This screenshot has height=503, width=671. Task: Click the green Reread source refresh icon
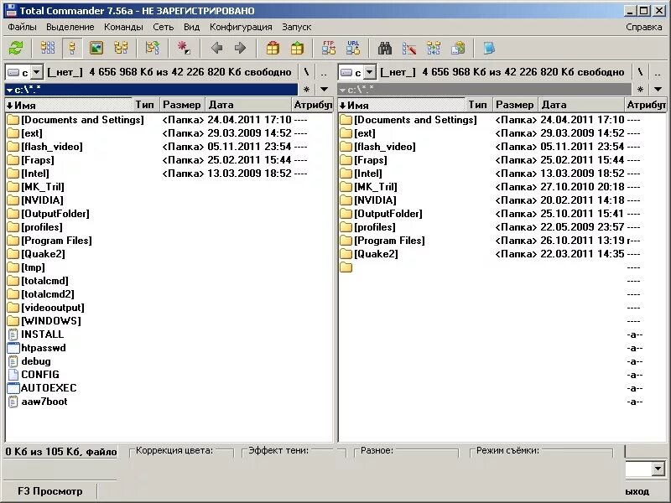click(16, 48)
